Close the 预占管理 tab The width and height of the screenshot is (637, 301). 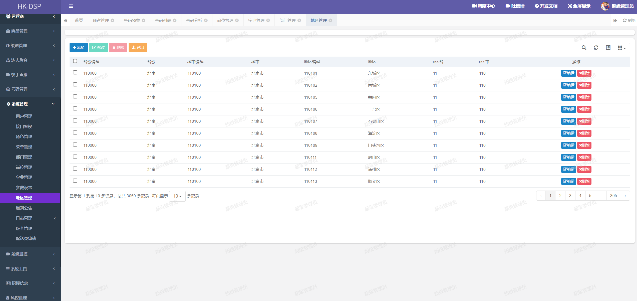(113, 21)
